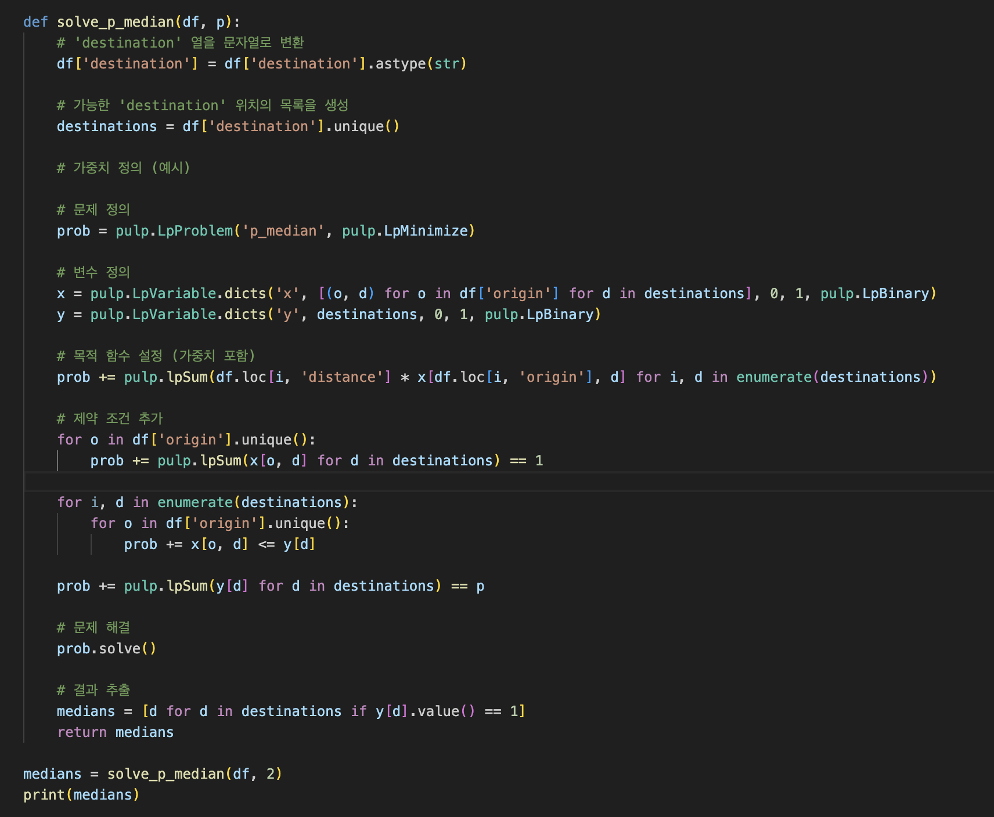Click the comment "# 가능한 'destination' 위치의 목록을 생성"
The height and width of the screenshot is (817, 994).
pyautogui.click(x=203, y=106)
